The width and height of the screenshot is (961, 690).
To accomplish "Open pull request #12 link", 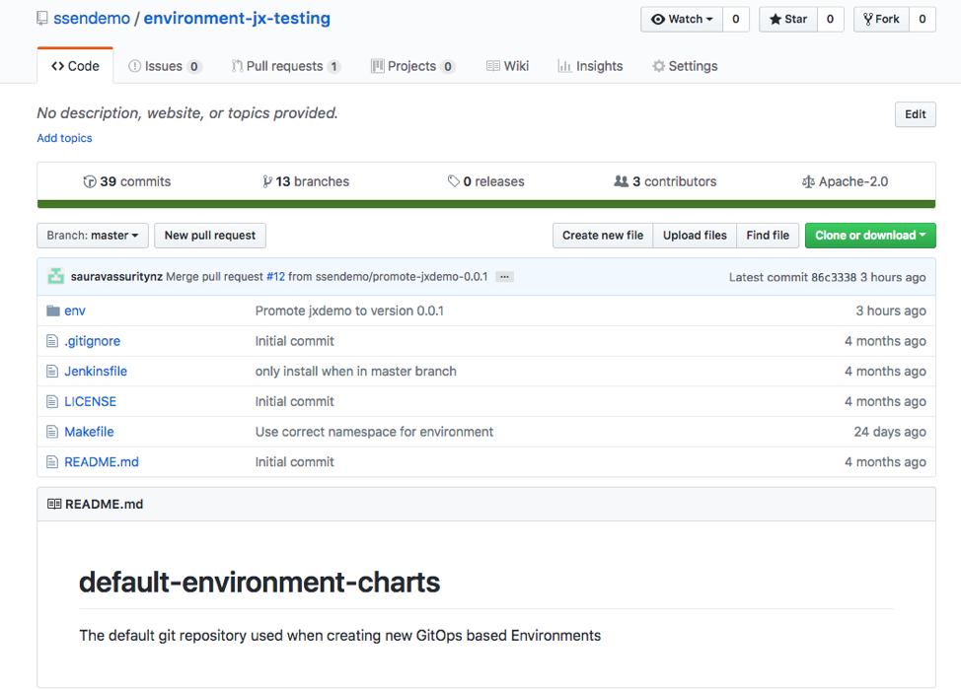I will point(276,277).
